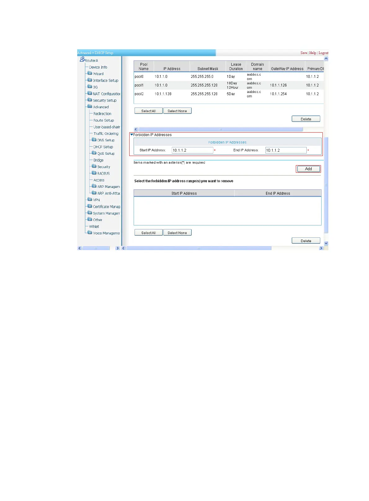Select Device Info in the tree
Screen dimensions: 369x501
point(98,67)
